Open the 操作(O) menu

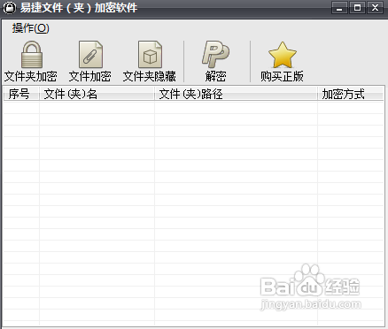pos(30,28)
